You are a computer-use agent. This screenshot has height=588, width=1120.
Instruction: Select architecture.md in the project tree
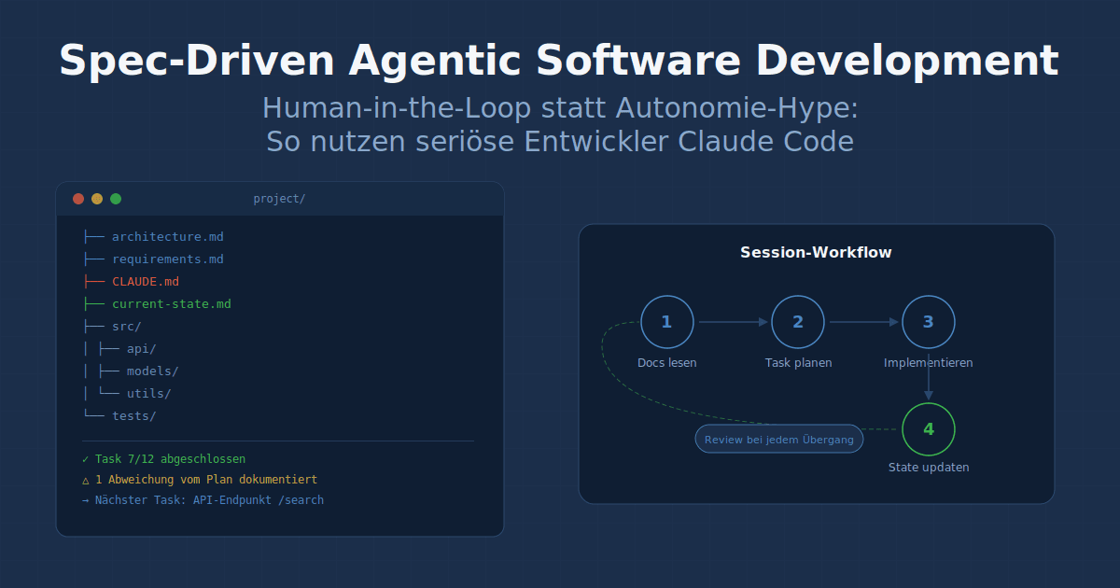[168, 237]
